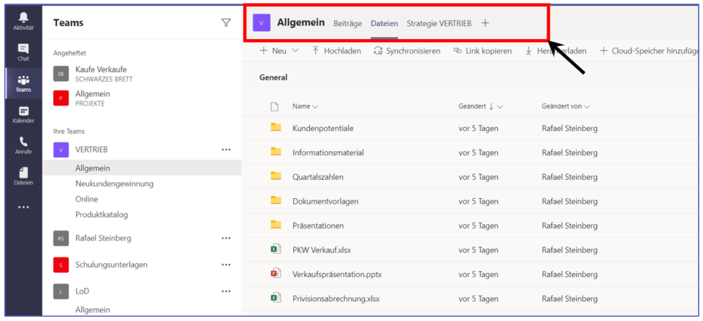Image resolution: width=703 pixels, height=321 pixels.
Task: Open the Neu dropdown menu
Action: coord(279,51)
